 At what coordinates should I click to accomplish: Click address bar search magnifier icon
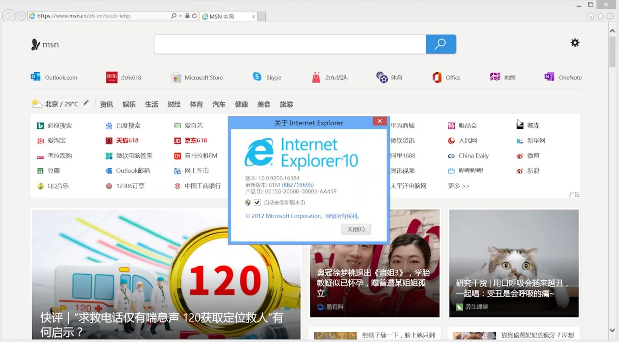(x=173, y=16)
